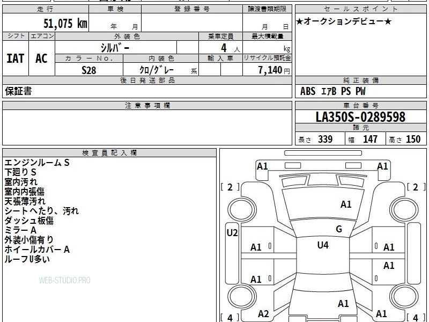Click the 保証書 entry
The width and height of the screenshot is (429, 322).
click(18, 91)
